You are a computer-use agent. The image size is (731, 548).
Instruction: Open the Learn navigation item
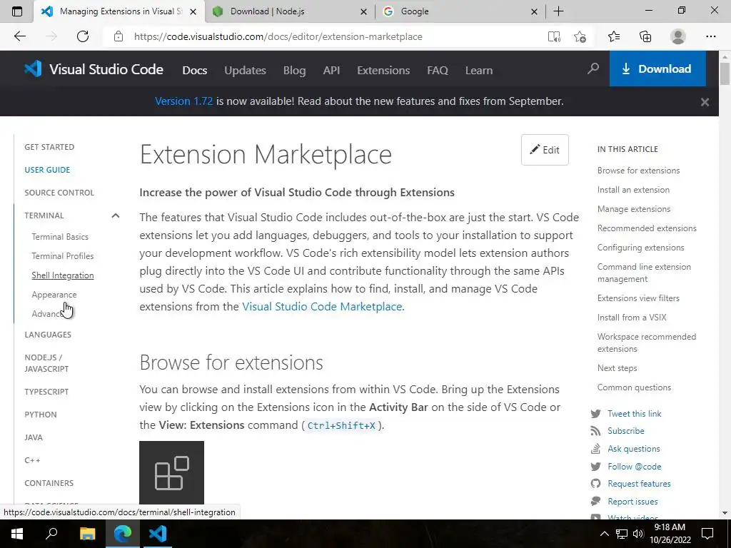click(479, 71)
